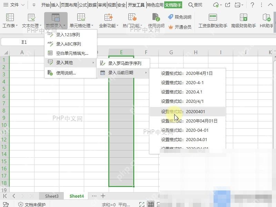Viewport: 276px width, 207px height.
Task: Open the 页面布局 ribbon tab
Action: (x=69, y=5)
